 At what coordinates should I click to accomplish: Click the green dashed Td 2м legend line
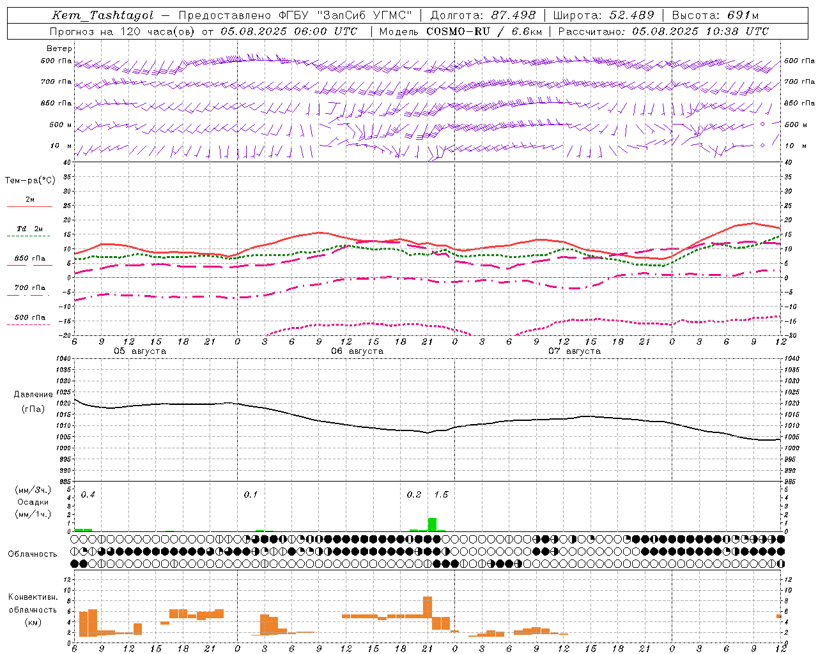28,236
